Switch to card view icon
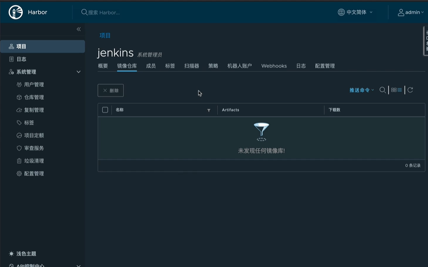This screenshot has width=428, height=267. [x=394, y=90]
